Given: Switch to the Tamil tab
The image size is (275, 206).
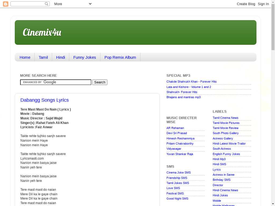Looking at the screenshot, I should [x=43, y=57].
